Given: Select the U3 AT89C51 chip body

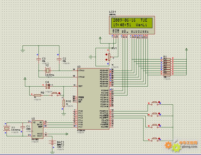Looking at the screenshot, I should click(x=93, y=99).
